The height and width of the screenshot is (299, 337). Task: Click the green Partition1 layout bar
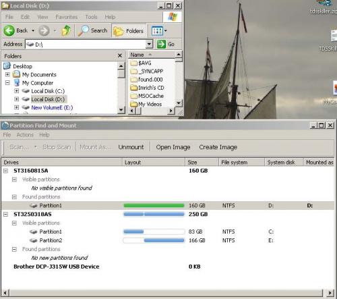pos(154,205)
